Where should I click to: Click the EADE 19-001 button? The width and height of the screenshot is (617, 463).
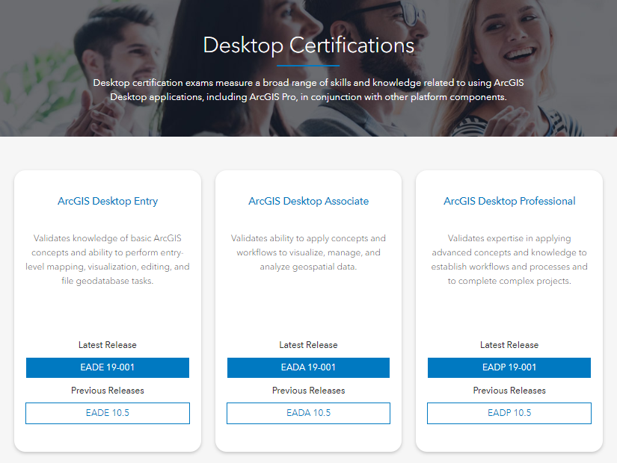point(108,367)
